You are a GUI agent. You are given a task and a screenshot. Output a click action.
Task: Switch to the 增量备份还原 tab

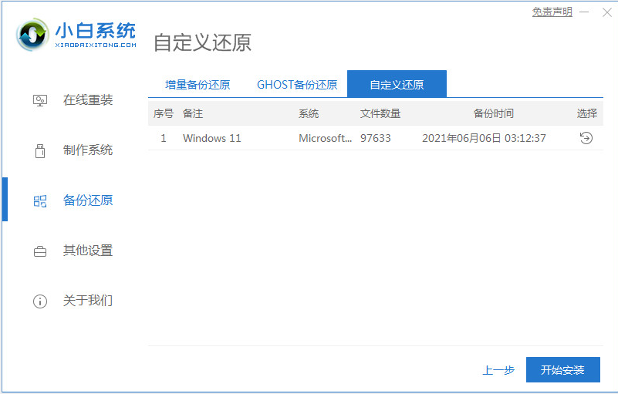pyautogui.click(x=198, y=85)
